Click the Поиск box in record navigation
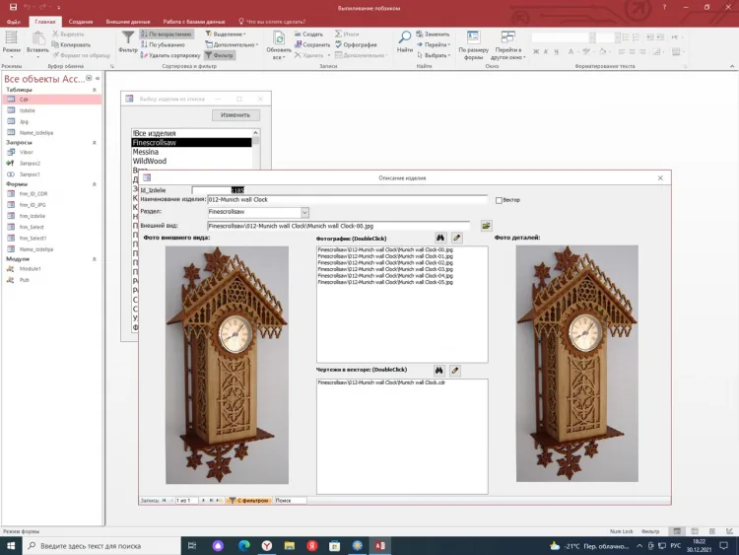739x555 pixels. point(290,501)
